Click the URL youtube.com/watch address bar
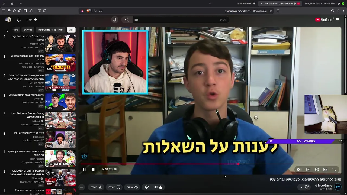The image size is (347, 195). [246, 11]
